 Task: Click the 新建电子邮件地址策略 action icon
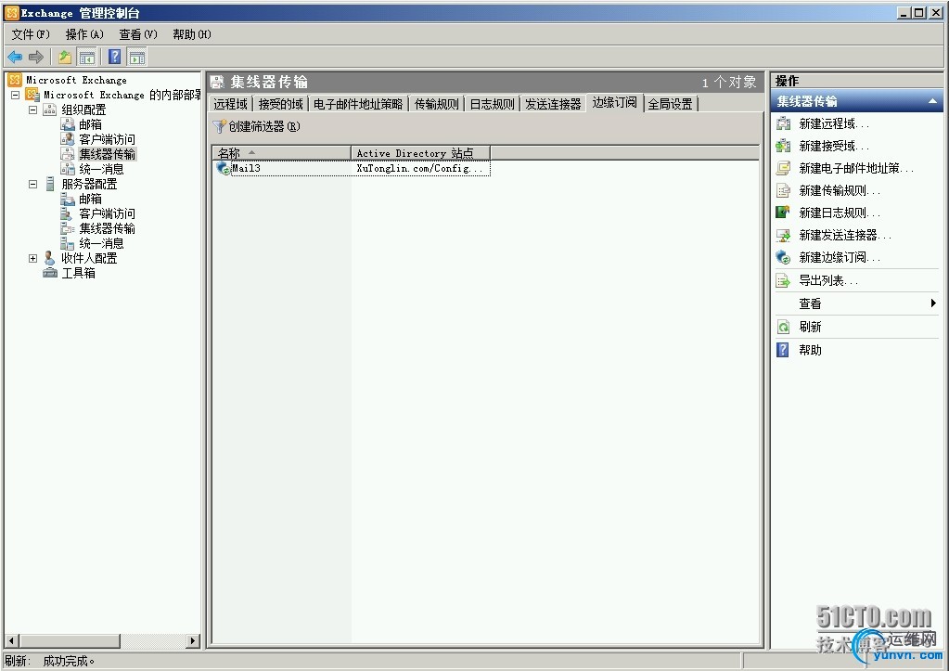click(x=783, y=168)
